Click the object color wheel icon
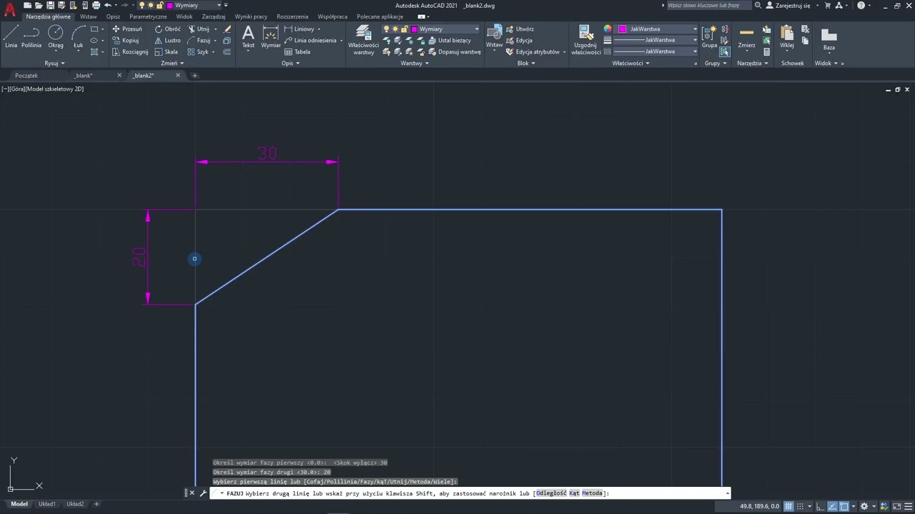 [x=608, y=29]
